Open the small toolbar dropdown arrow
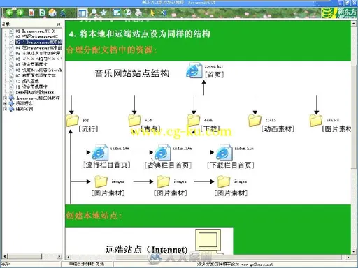This screenshot has height=268, width=358. 72,13
